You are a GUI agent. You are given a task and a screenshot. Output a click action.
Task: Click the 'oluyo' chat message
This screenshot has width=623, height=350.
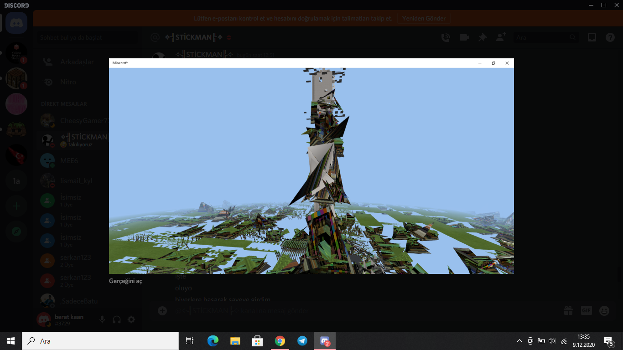pyautogui.click(x=183, y=288)
